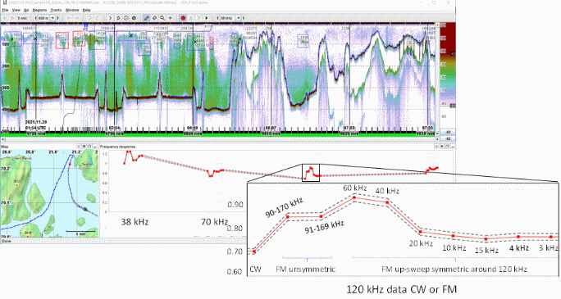The height and width of the screenshot is (299, 561).
Task: Click the blue ship track on the map
Action: click(x=53, y=189)
